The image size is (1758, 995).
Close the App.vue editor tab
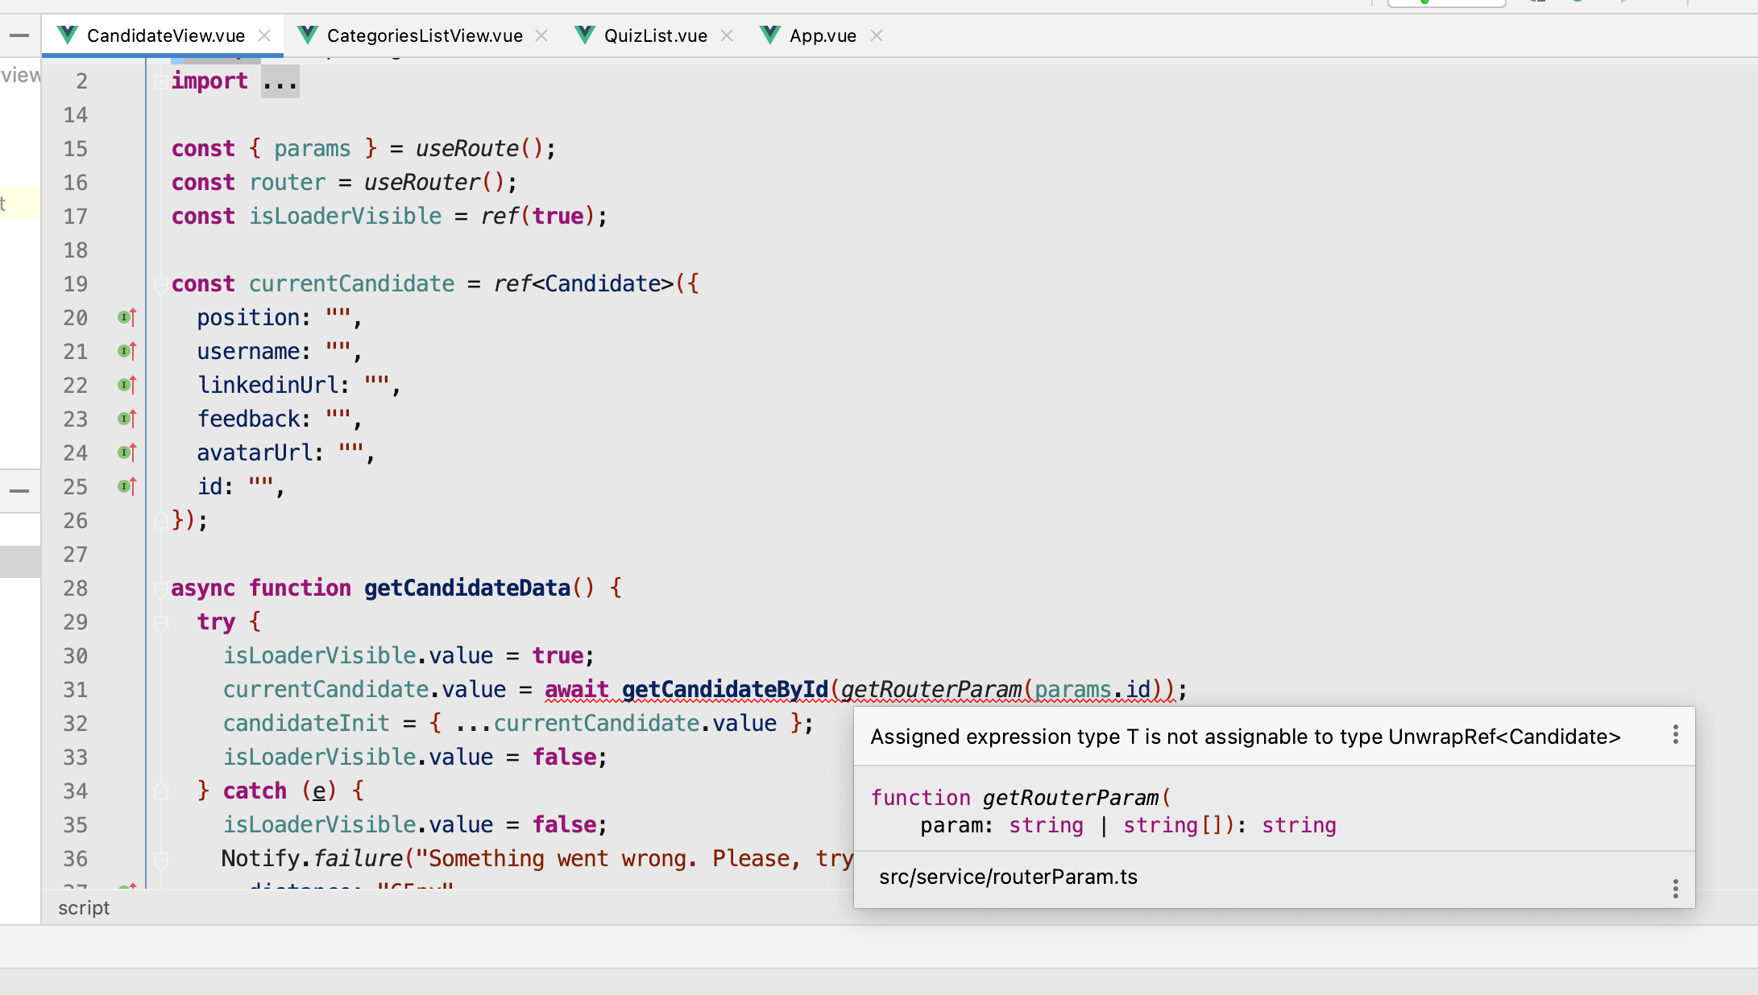tap(877, 35)
